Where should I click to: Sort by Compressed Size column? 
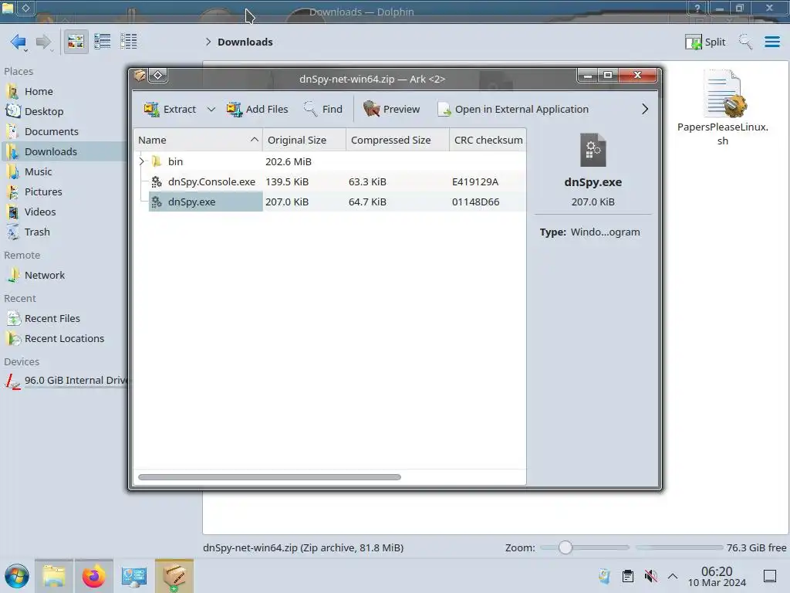point(397,140)
